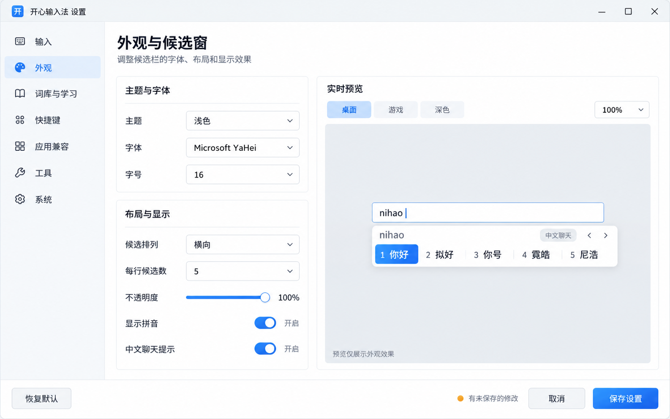Select candidate 1 你好

pyautogui.click(x=397, y=254)
